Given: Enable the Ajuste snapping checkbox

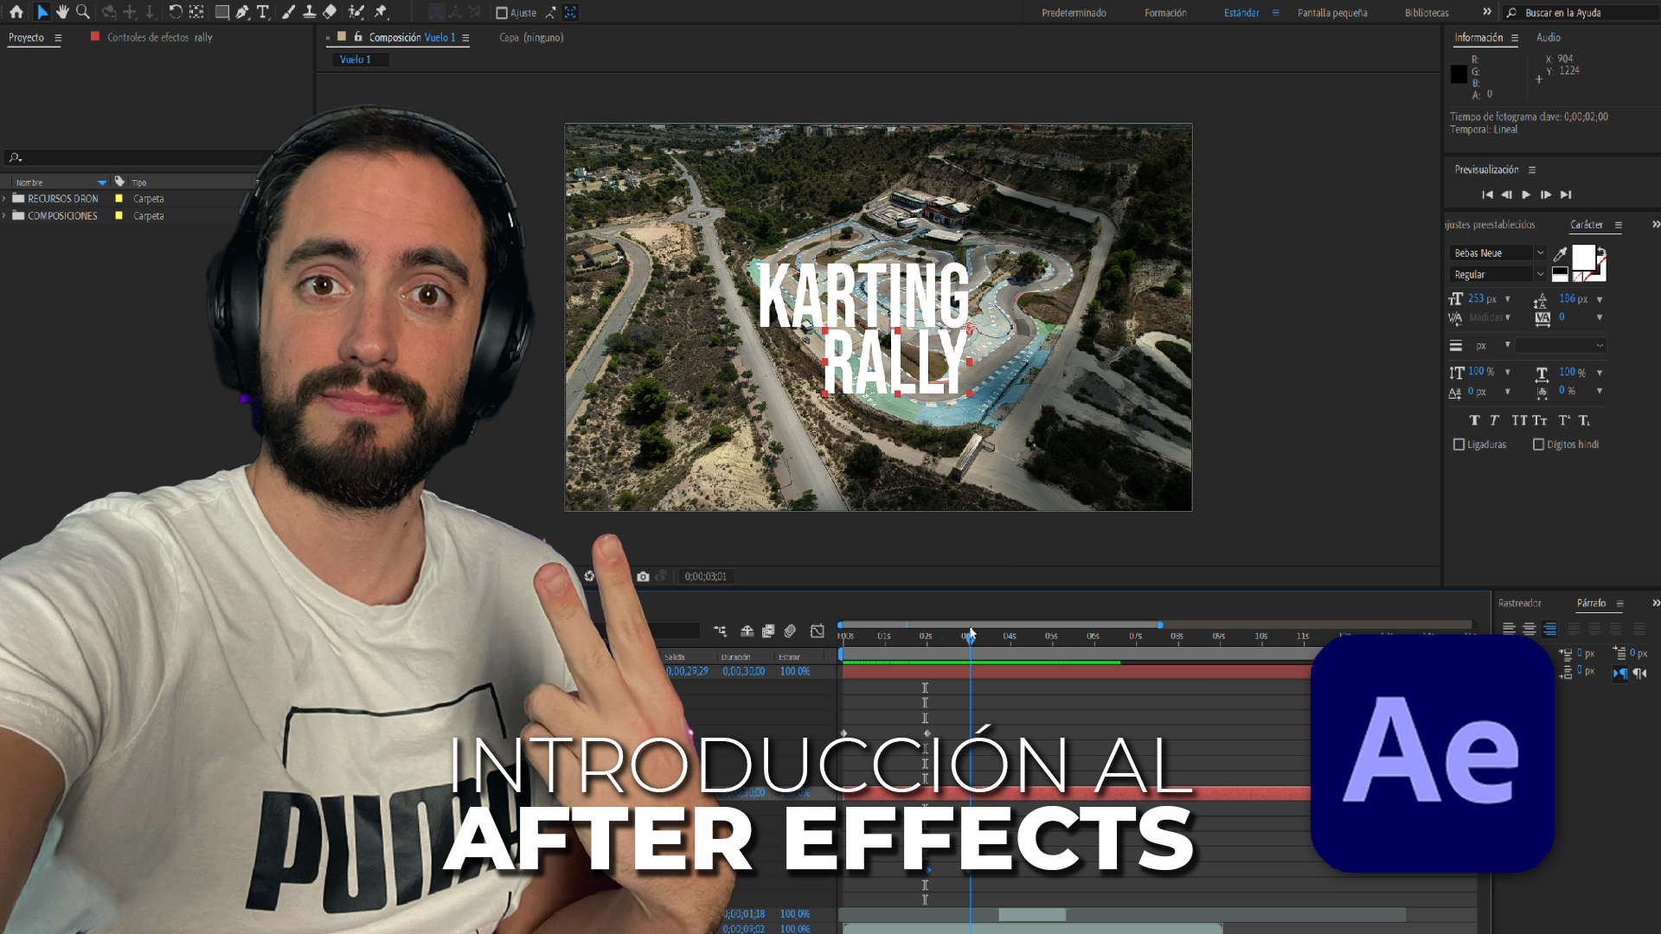Looking at the screenshot, I should 502,13.
